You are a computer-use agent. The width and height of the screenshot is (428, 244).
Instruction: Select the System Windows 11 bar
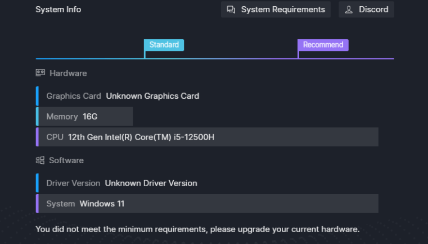(207, 204)
